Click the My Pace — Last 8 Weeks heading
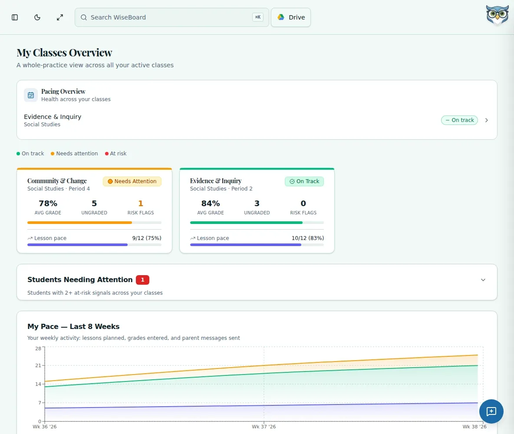The width and height of the screenshot is (514, 434). click(73, 326)
